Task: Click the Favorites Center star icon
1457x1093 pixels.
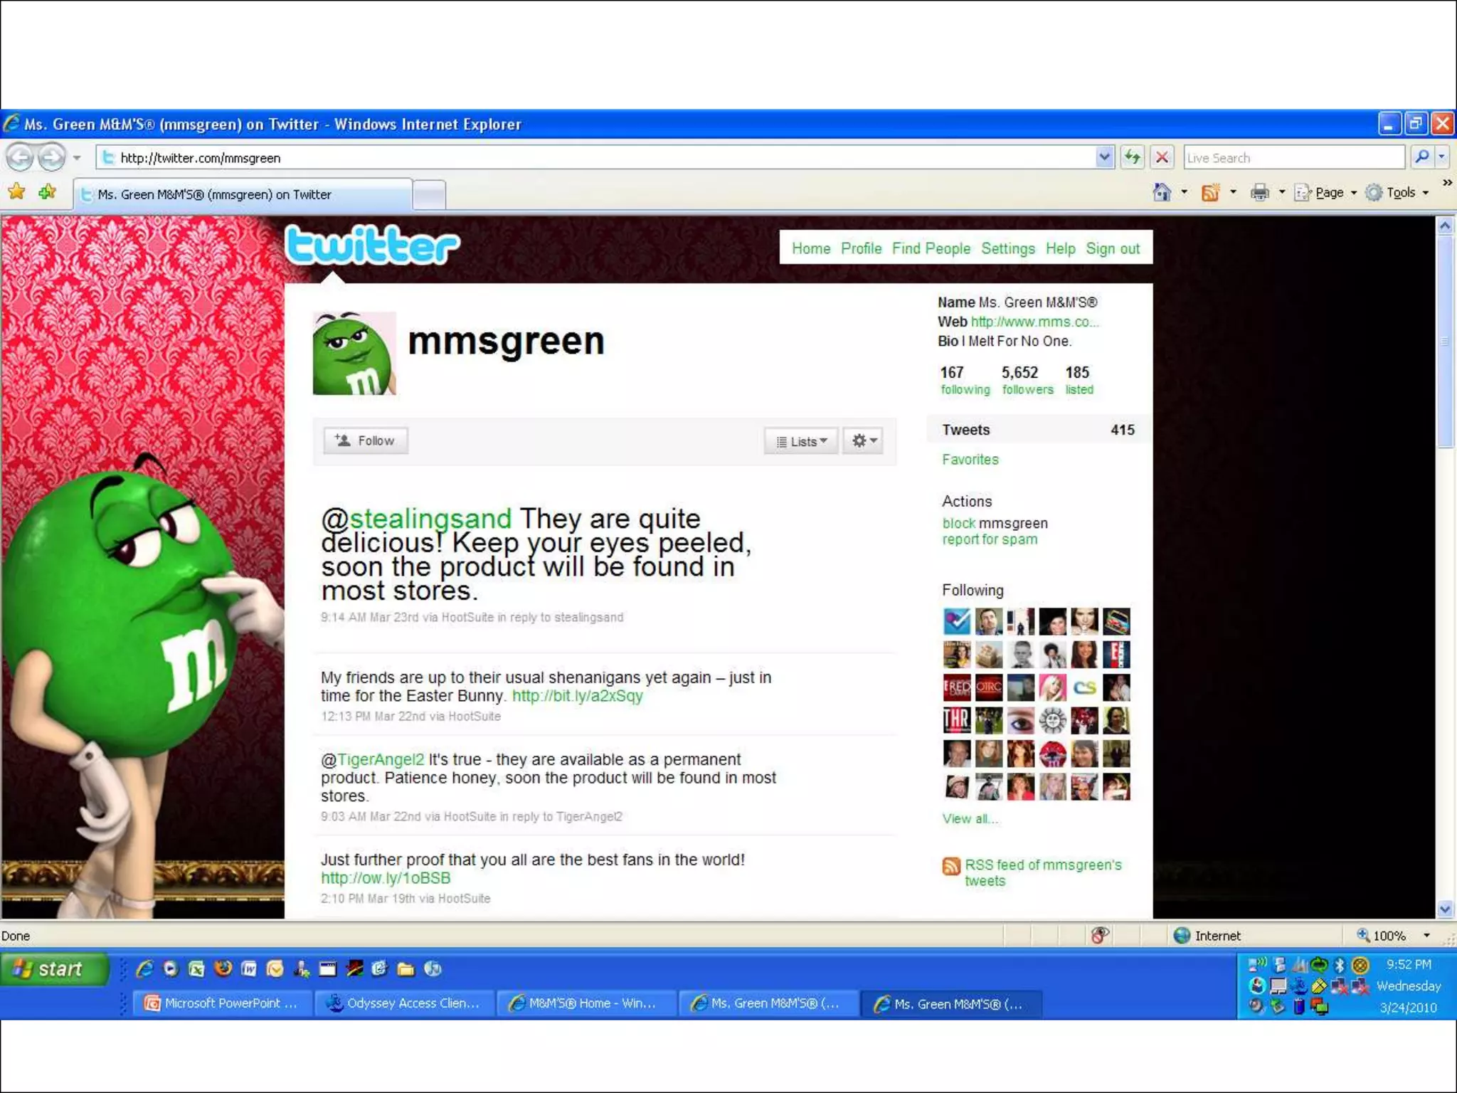Action: coord(16,192)
